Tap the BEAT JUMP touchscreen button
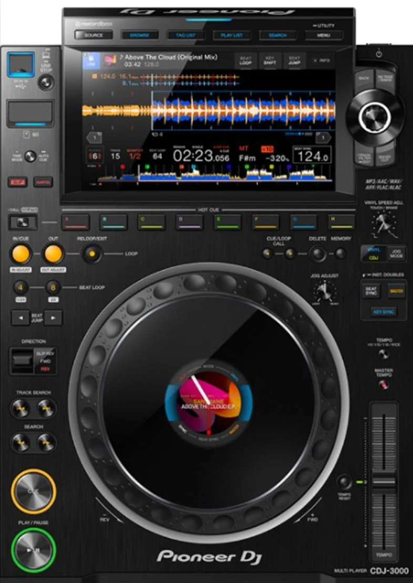This screenshot has height=583, width=413. pyautogui.click(x=294, y=60)
